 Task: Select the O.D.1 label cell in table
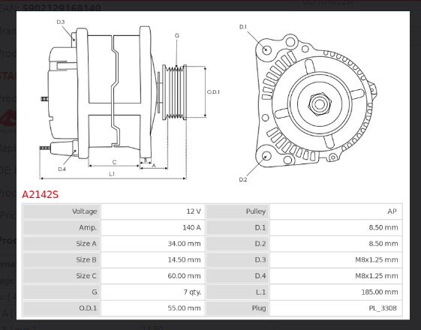tap(62, 308)
